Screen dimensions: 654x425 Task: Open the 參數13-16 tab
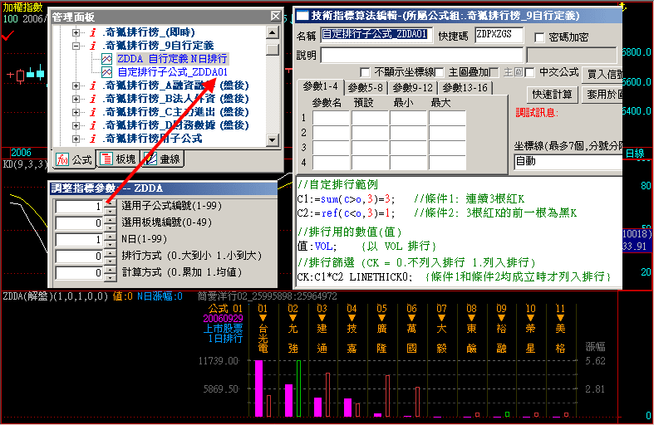tap(465, 87)
